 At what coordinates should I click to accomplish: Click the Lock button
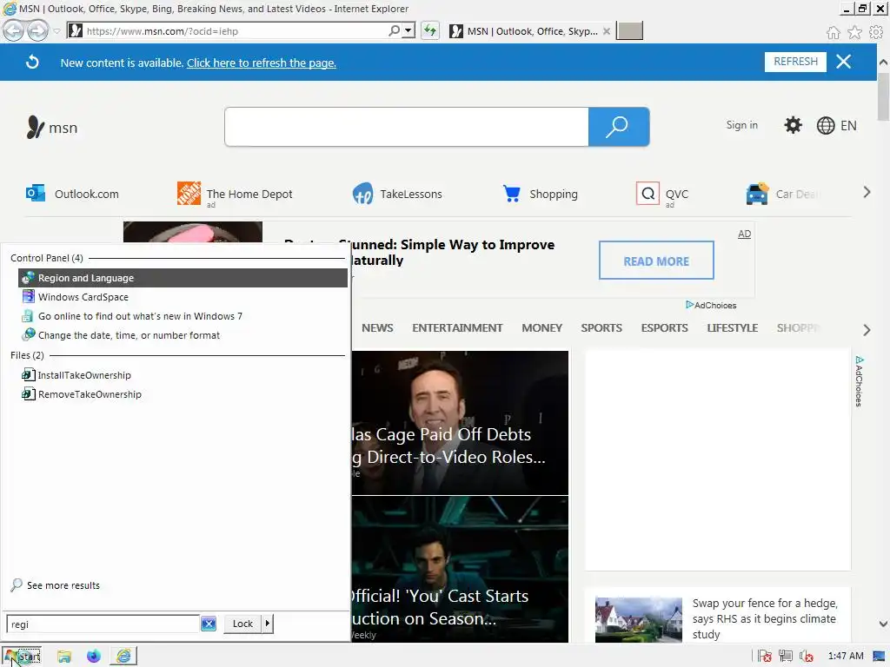pos(242,624)
